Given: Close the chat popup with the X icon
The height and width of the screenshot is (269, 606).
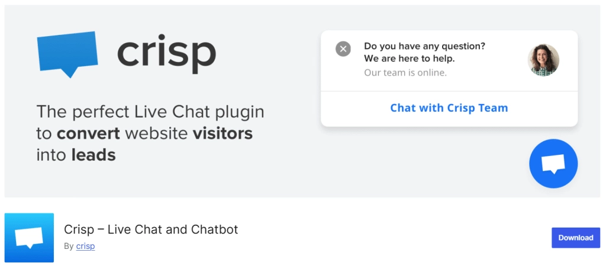Looking at the screenshot, I should (x=343, y=48).
